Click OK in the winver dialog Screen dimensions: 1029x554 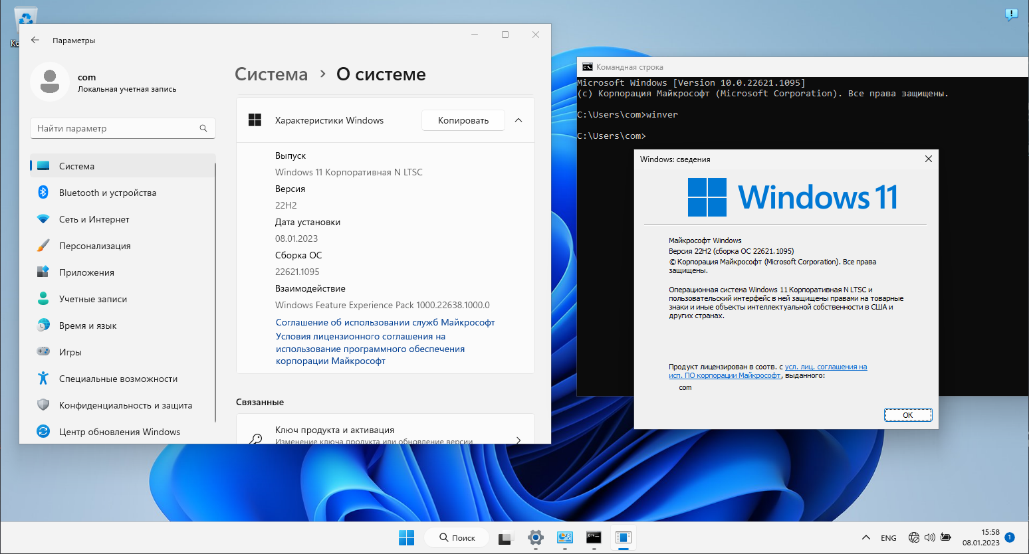coord(908,415)
